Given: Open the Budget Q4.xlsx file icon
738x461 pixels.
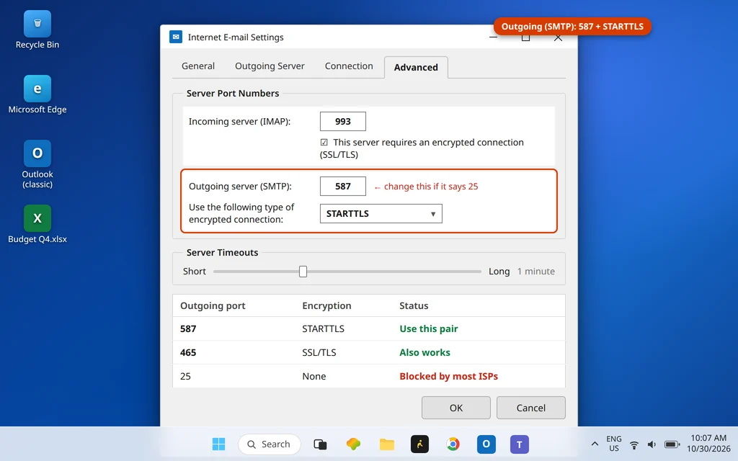Looking at the screenshot, I should tap(37, 225).
